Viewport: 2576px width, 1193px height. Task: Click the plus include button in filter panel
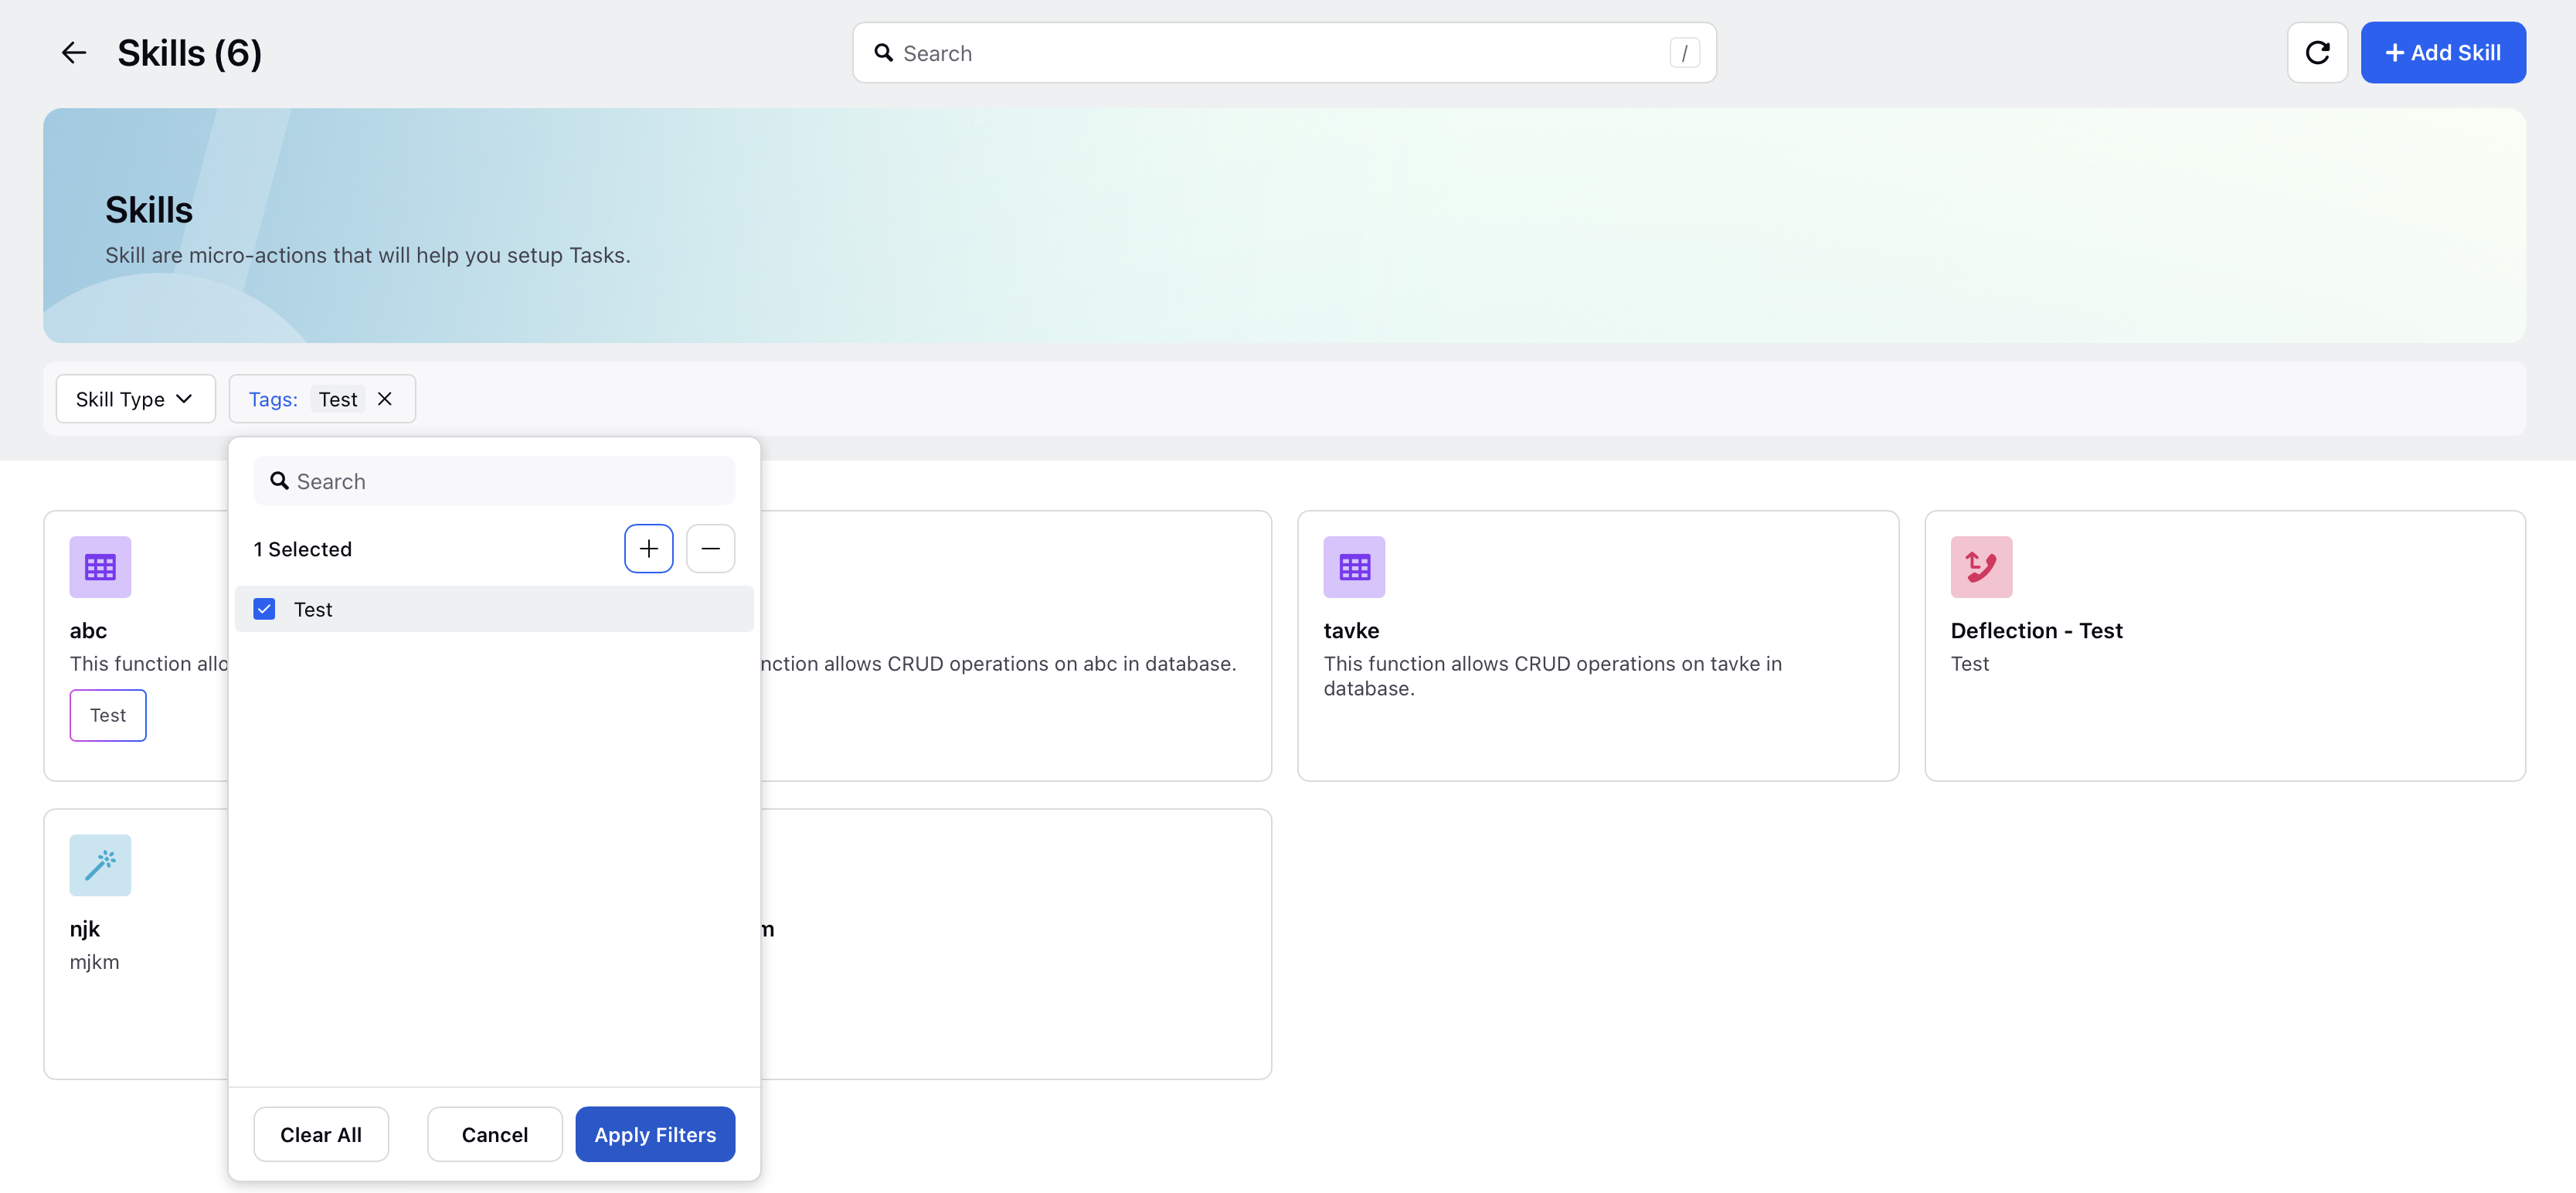[x=649, y=549]
